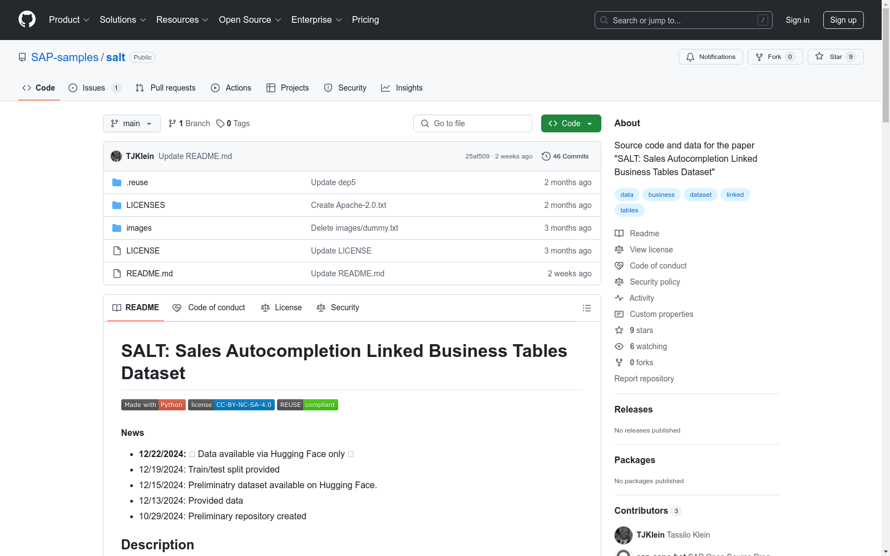Expand the Solutions menu
The width and height of the screenshot is (890, 556).
(x=123, y=20)
